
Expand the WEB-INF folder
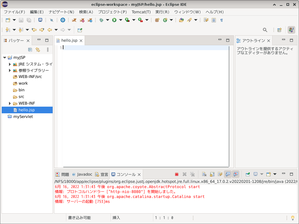coord(10,103)
